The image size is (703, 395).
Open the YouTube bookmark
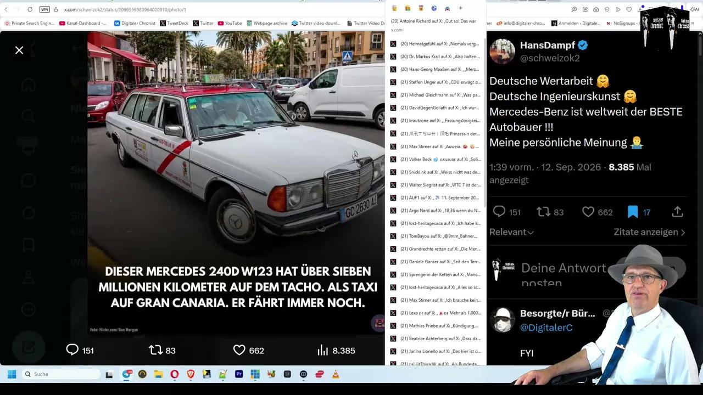click(230, 23)
